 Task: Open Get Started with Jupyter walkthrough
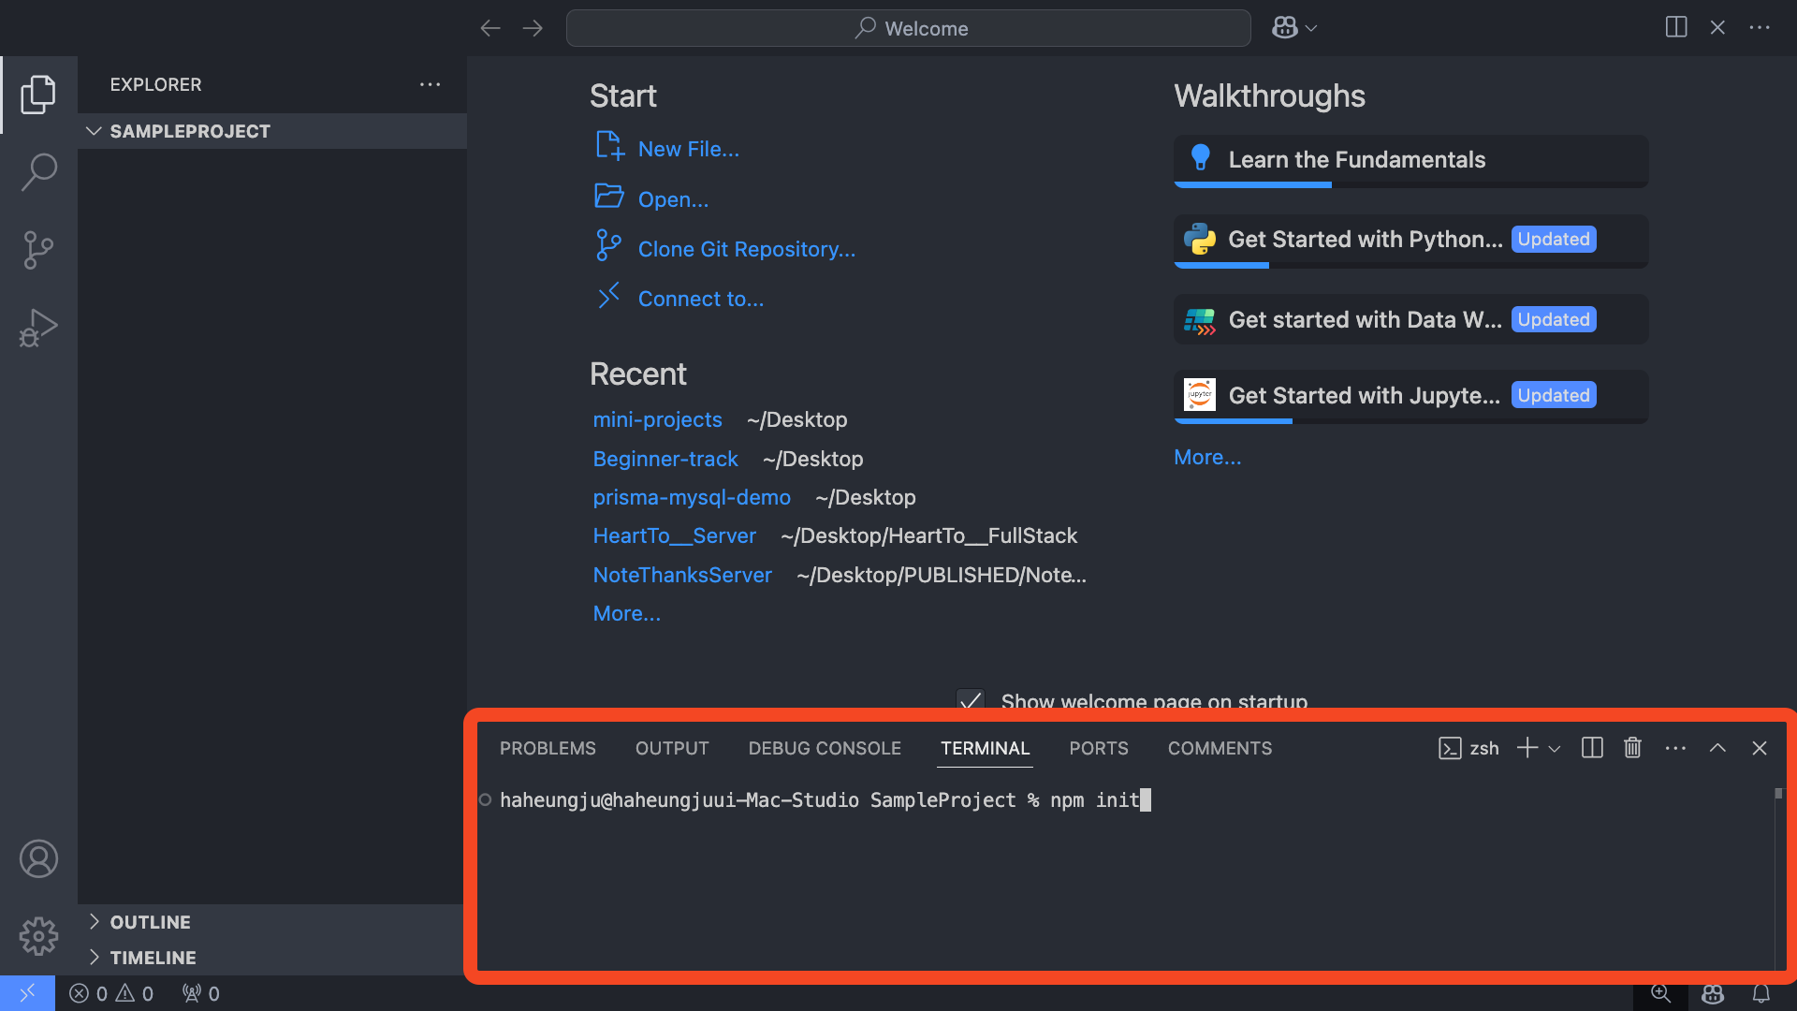[1410, 396]
